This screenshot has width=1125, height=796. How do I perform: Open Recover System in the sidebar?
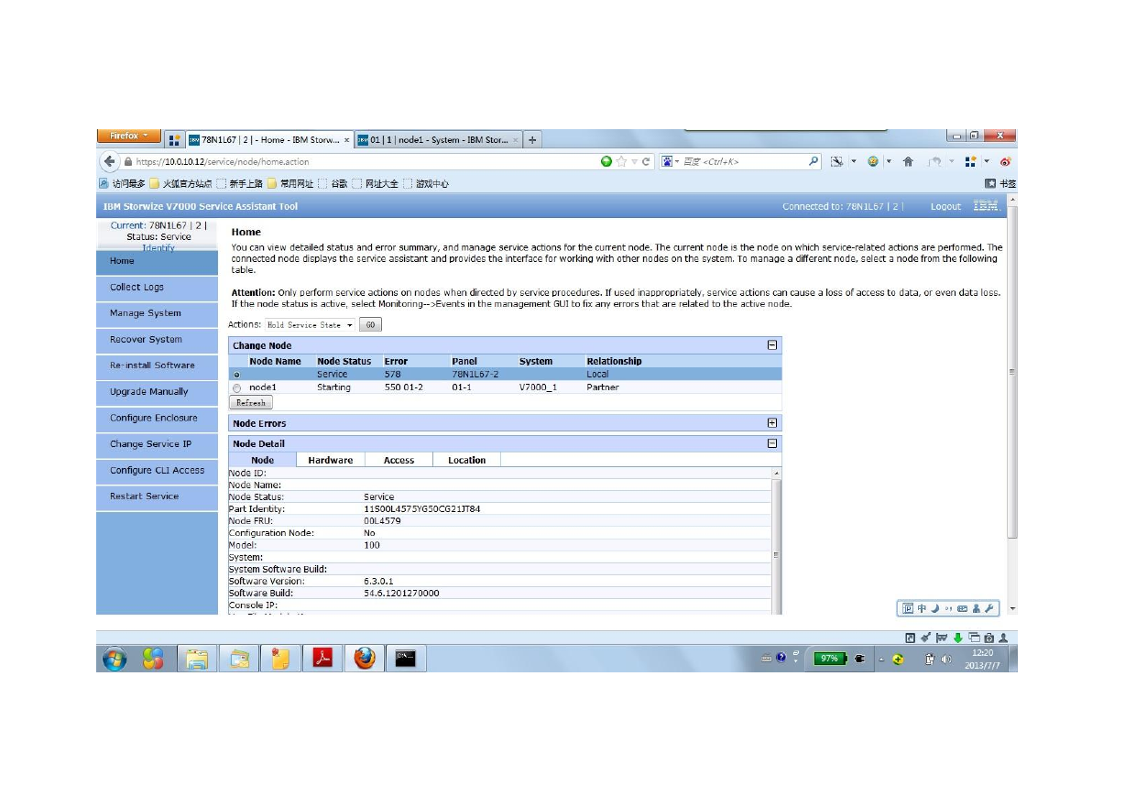click(x=158, y=339)
